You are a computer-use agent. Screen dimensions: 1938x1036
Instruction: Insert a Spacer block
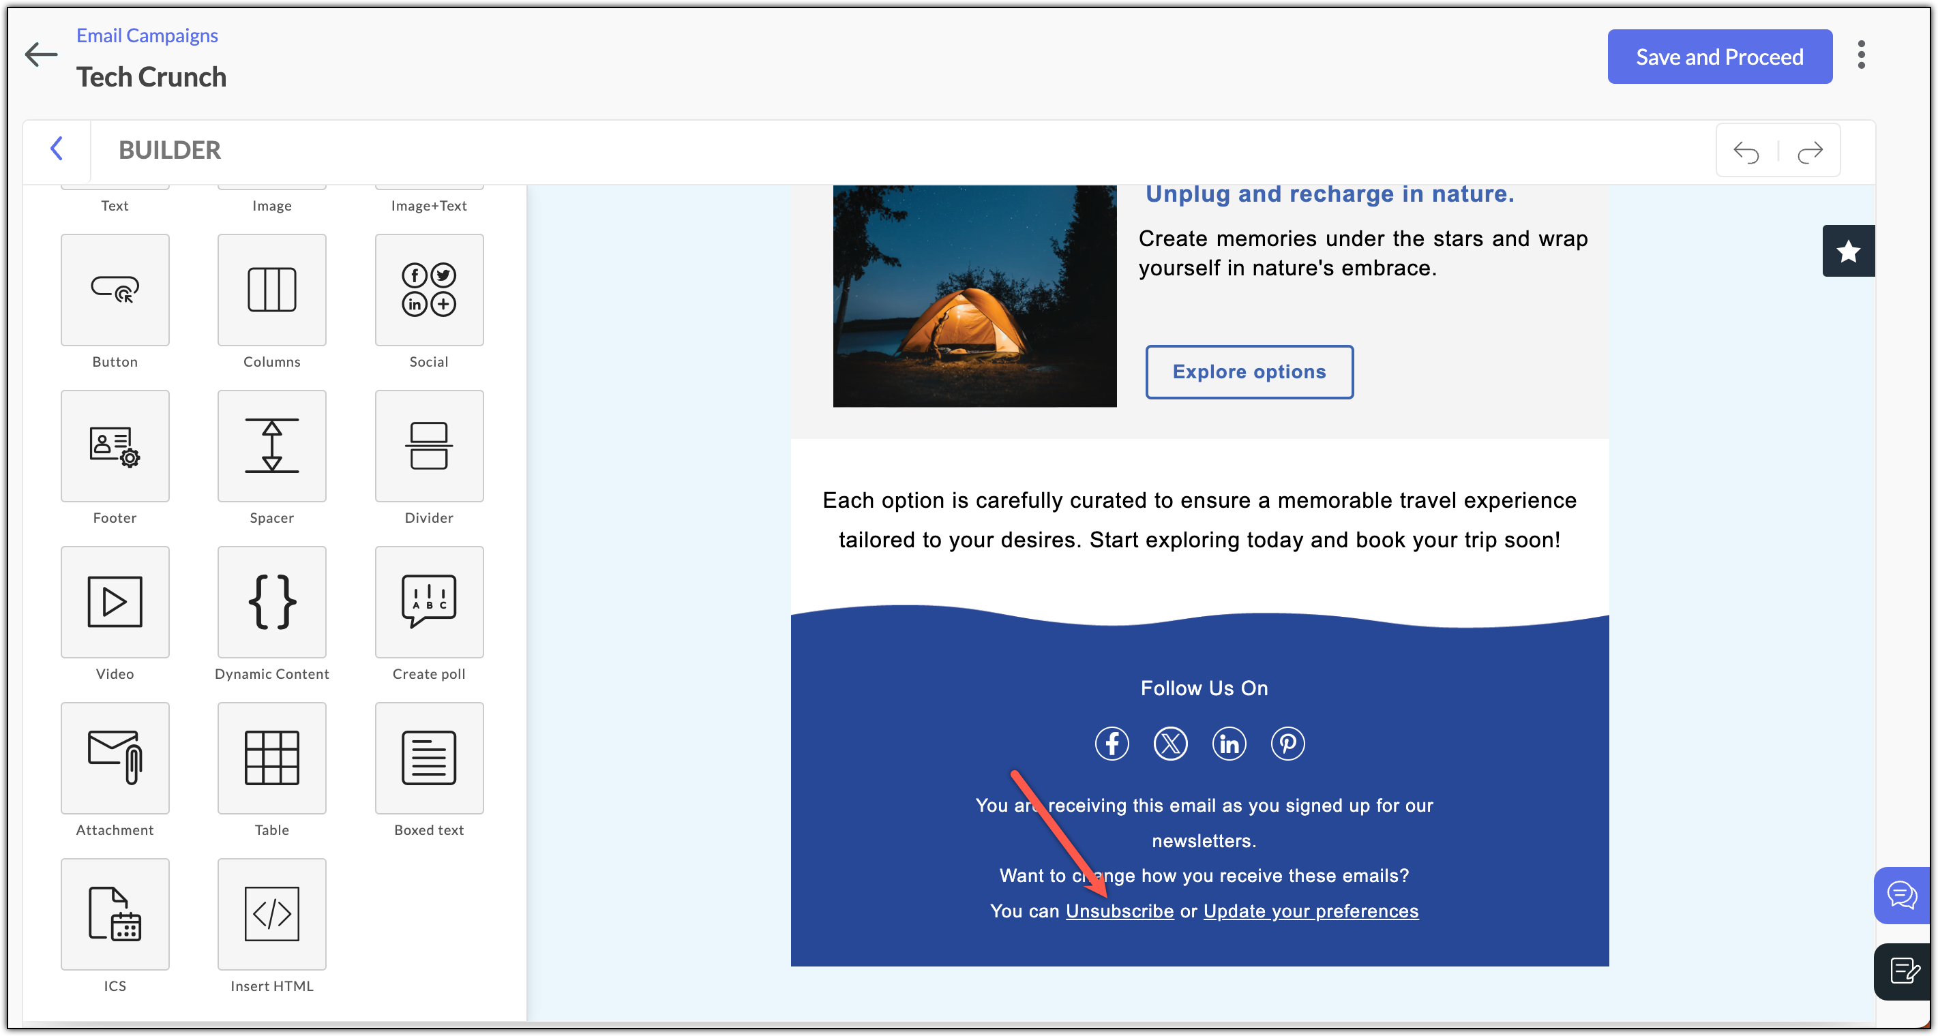[x=271, y=446]
